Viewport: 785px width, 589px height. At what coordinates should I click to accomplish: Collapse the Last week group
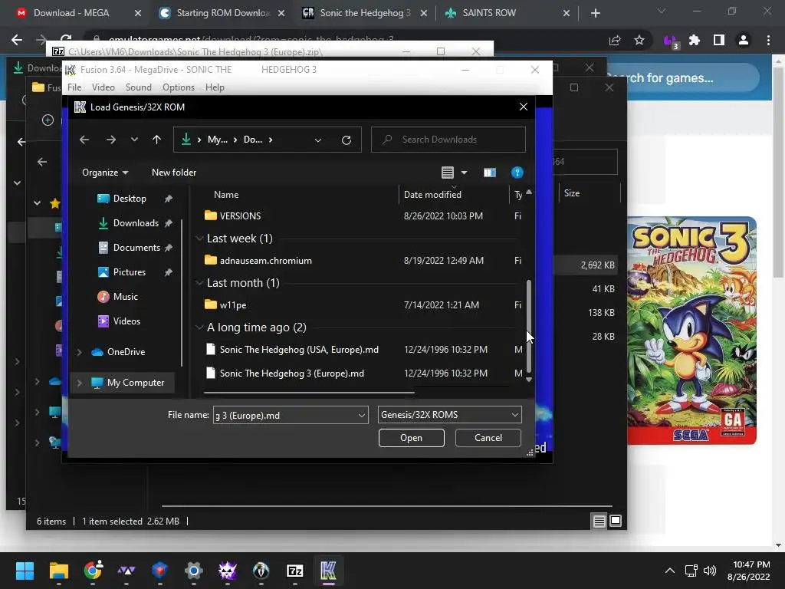[x=199, y=239]
